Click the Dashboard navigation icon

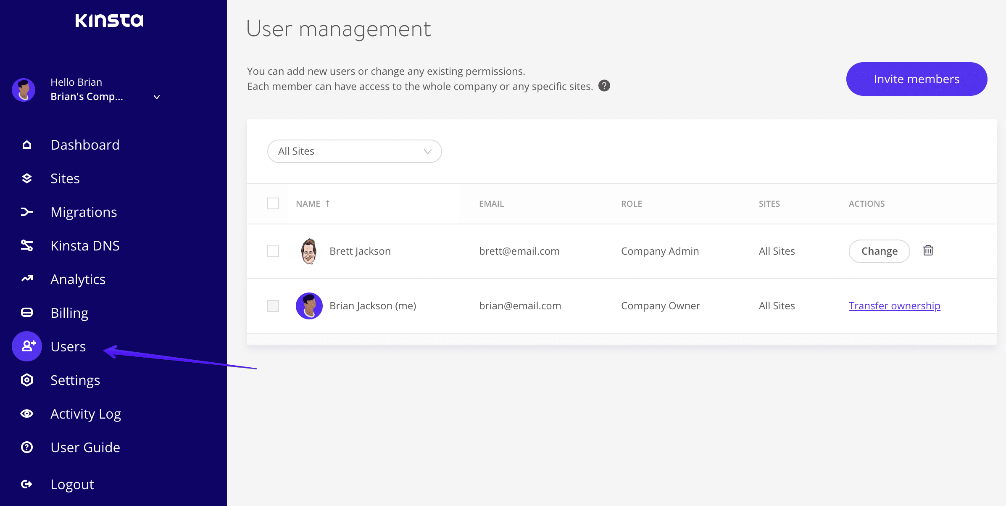(x=26, y=145)
